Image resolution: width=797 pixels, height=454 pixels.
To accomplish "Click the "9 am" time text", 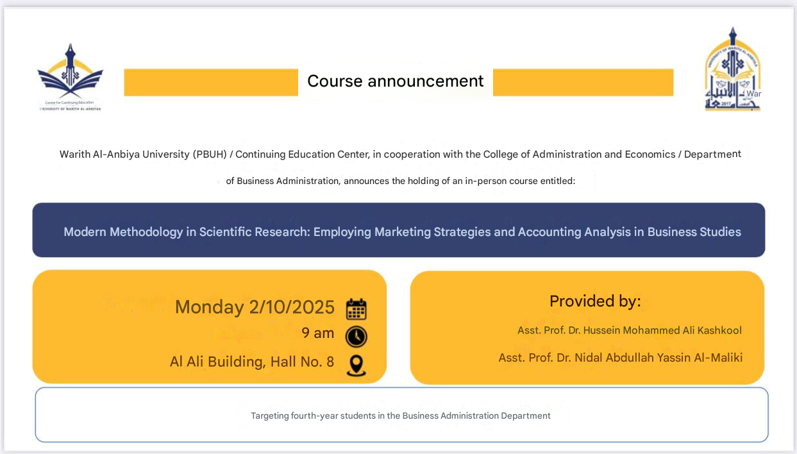I will 318,333.
